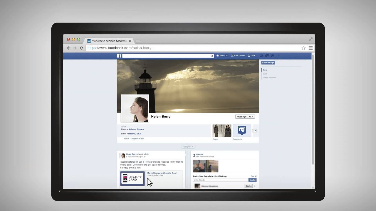The width and height of the screenshot is (376, 211).
Task: Click the profile gear settings icon
Action: pyautogui.click(x=250, y=117)
